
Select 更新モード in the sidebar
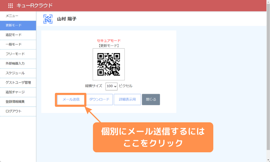click(18, 25)
